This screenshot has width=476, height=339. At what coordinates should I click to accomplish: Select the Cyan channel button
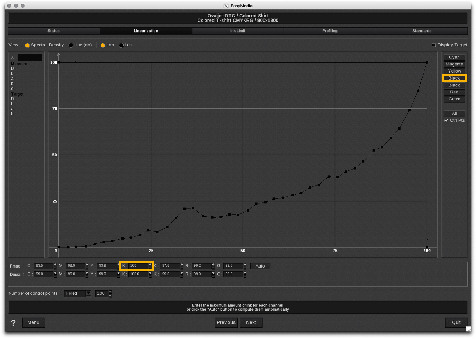pos(454,57)
